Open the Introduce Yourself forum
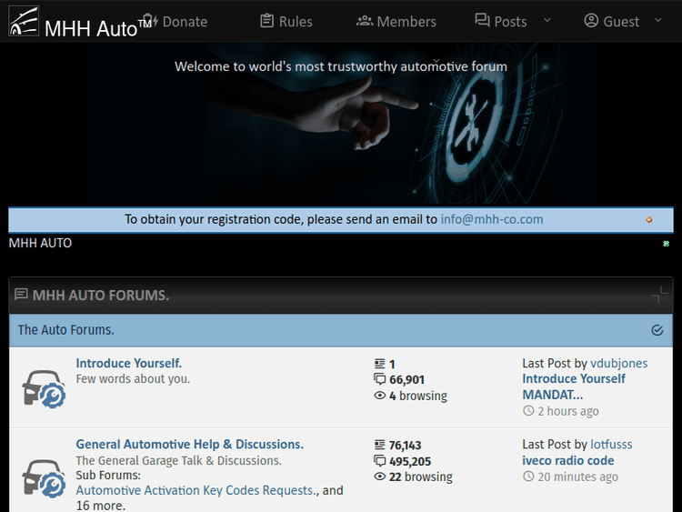 (x=128, y=363)
